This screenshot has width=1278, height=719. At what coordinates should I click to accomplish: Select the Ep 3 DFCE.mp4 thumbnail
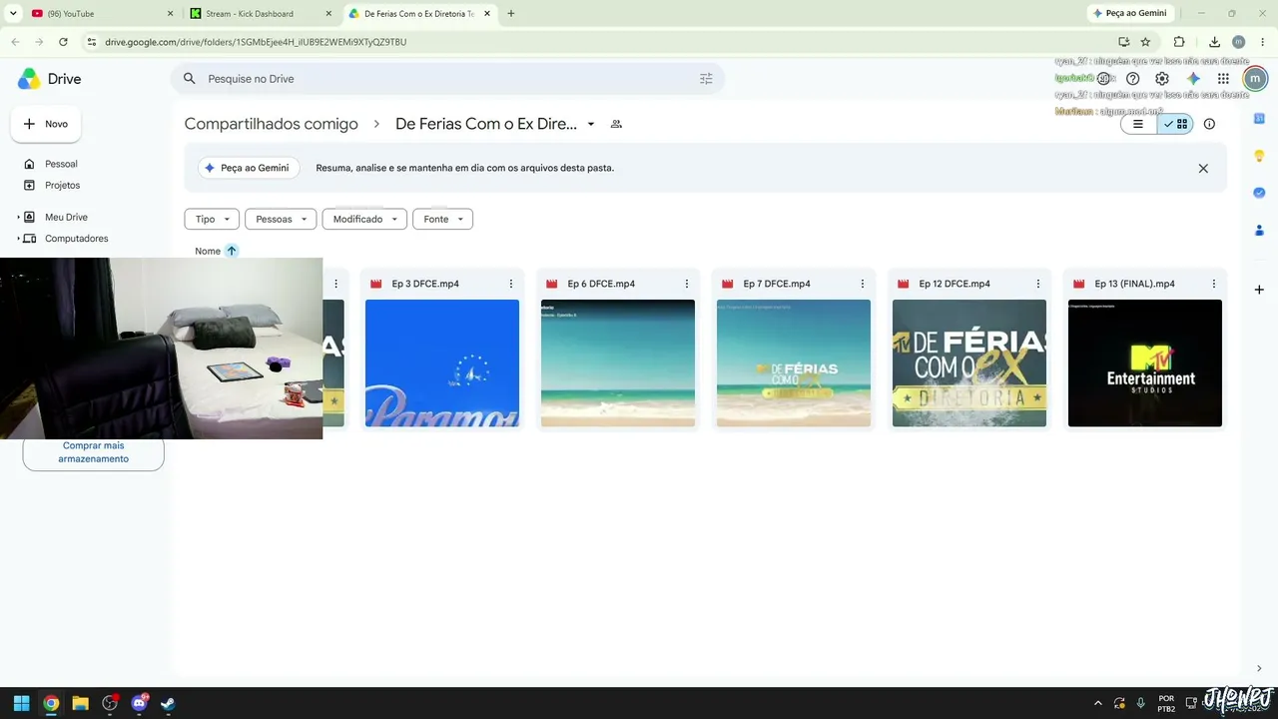pos(442,363)
